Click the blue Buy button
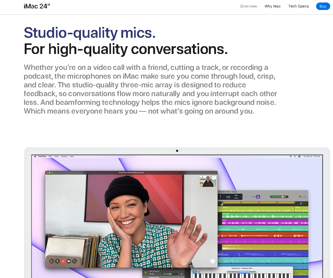The width and height of the screenshot is (333, 278). 323,6
